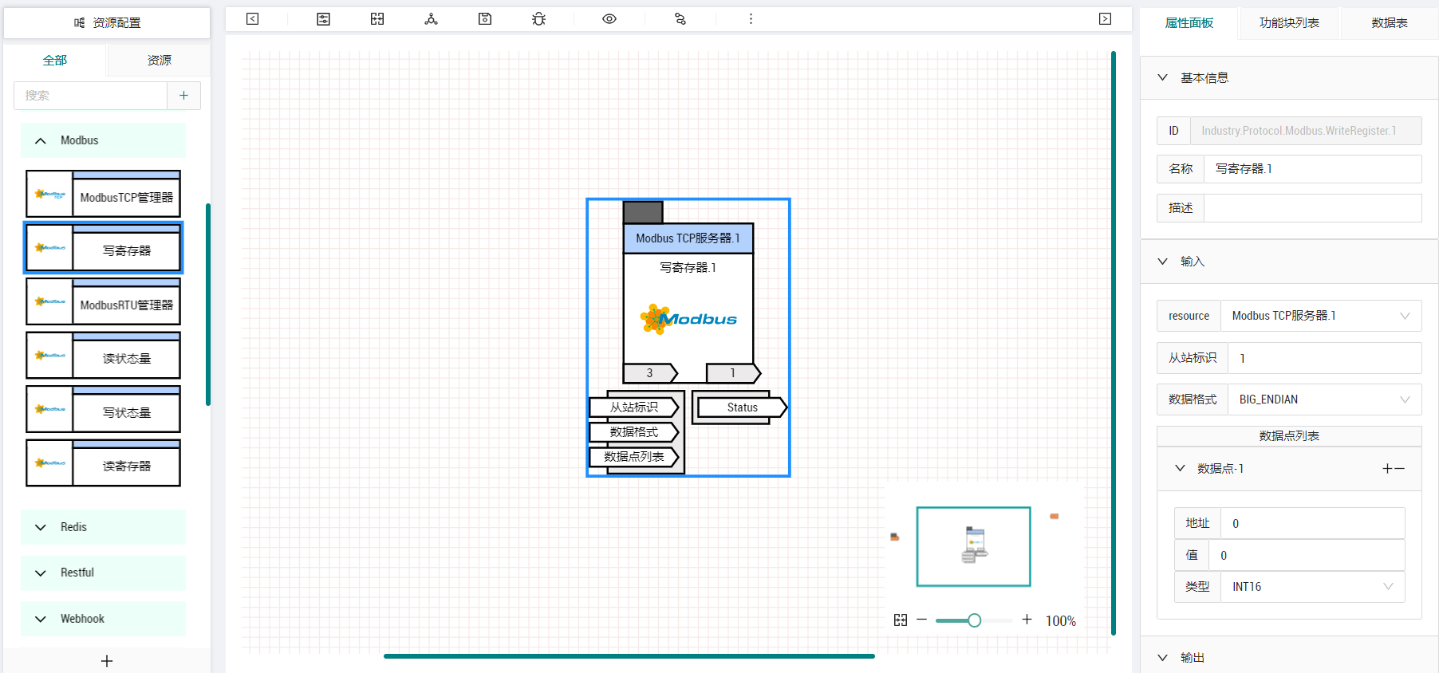
Task: Click the 资源配置 header icon
Action: (79, 23)
